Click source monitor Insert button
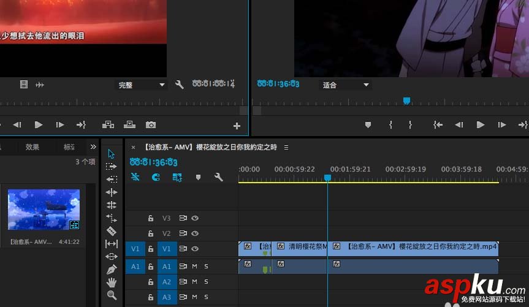 [108, 125]
